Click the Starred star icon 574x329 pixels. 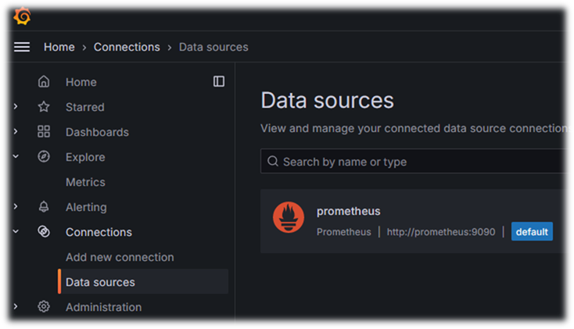(x=44, y=107)
